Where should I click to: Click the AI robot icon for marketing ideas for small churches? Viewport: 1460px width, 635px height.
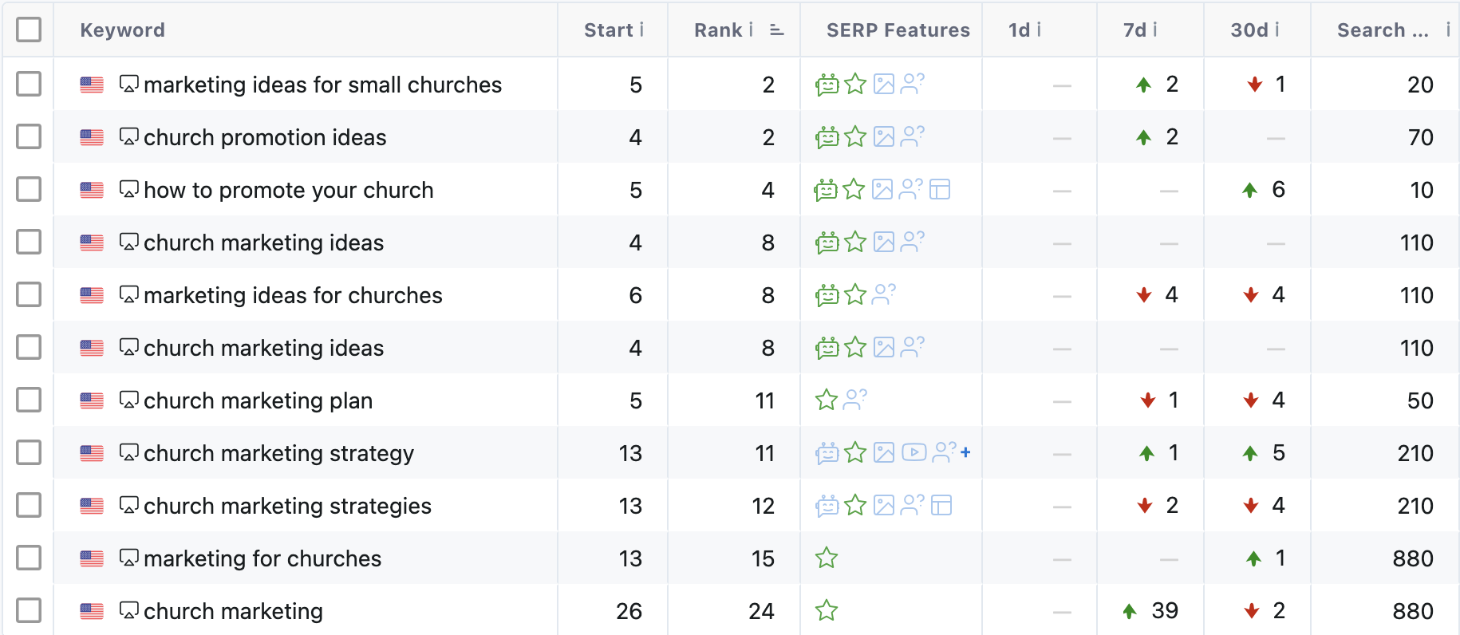pyautogui.click(x=827, y=84)
